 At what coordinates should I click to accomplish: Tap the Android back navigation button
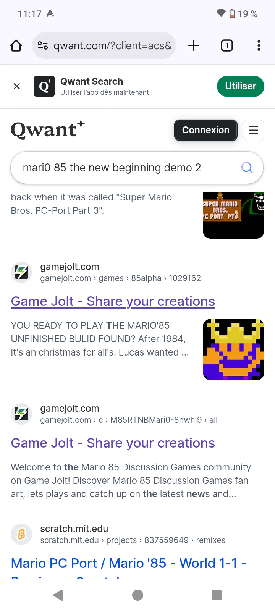click(58, 595)
